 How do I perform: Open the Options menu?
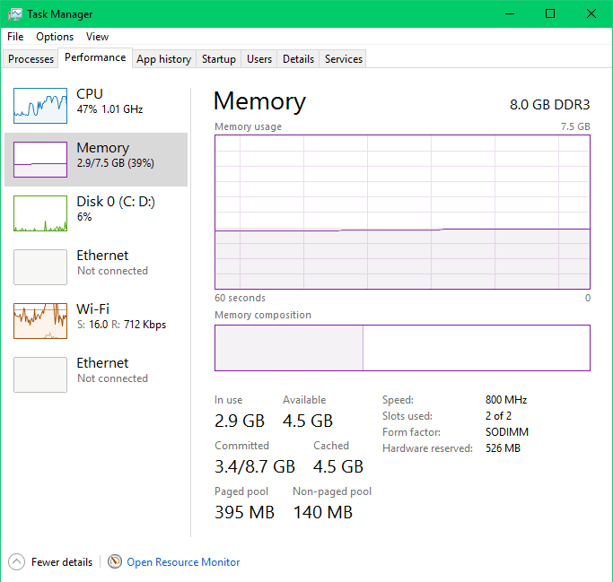[x=55, y=37]
